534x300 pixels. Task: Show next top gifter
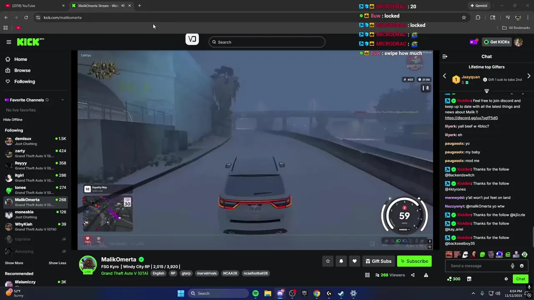tap(529, 76)
